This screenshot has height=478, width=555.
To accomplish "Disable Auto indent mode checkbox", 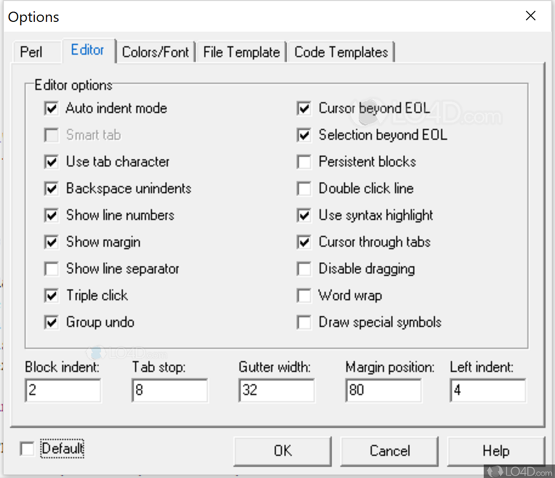I will [51, 108].
